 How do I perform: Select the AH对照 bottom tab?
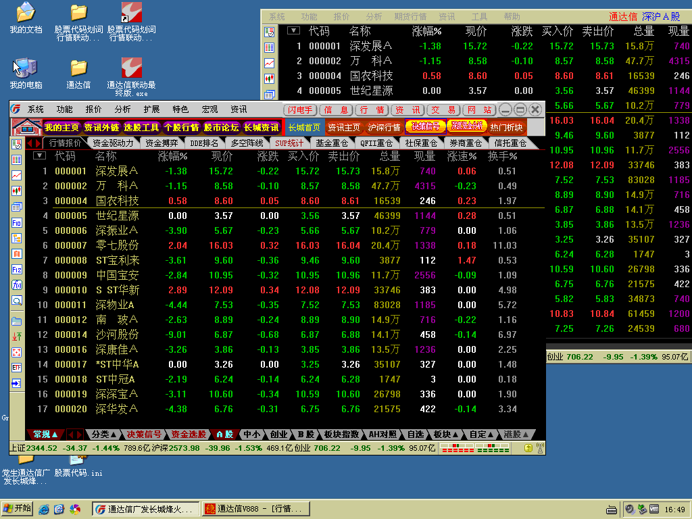(382, 435)
